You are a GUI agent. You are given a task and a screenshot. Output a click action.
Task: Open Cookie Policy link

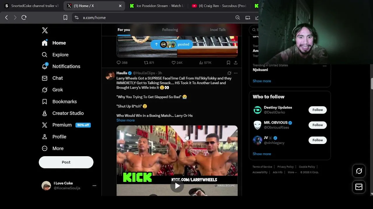[307, 167]
